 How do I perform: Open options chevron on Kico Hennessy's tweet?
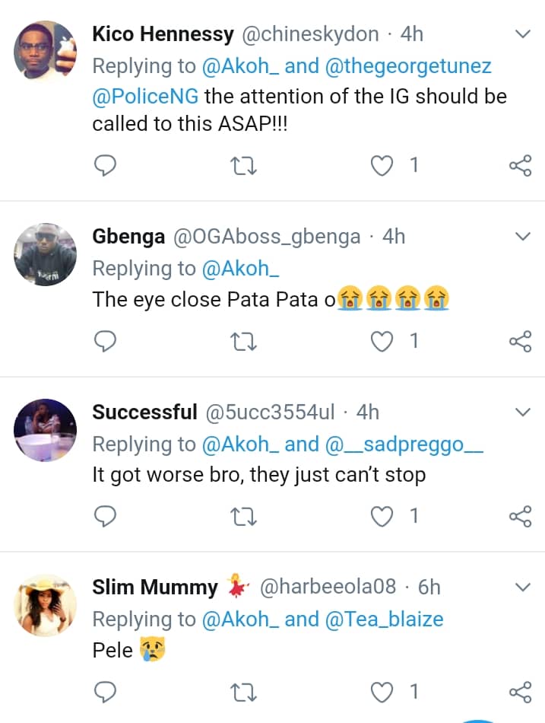(x=523, y=34)
